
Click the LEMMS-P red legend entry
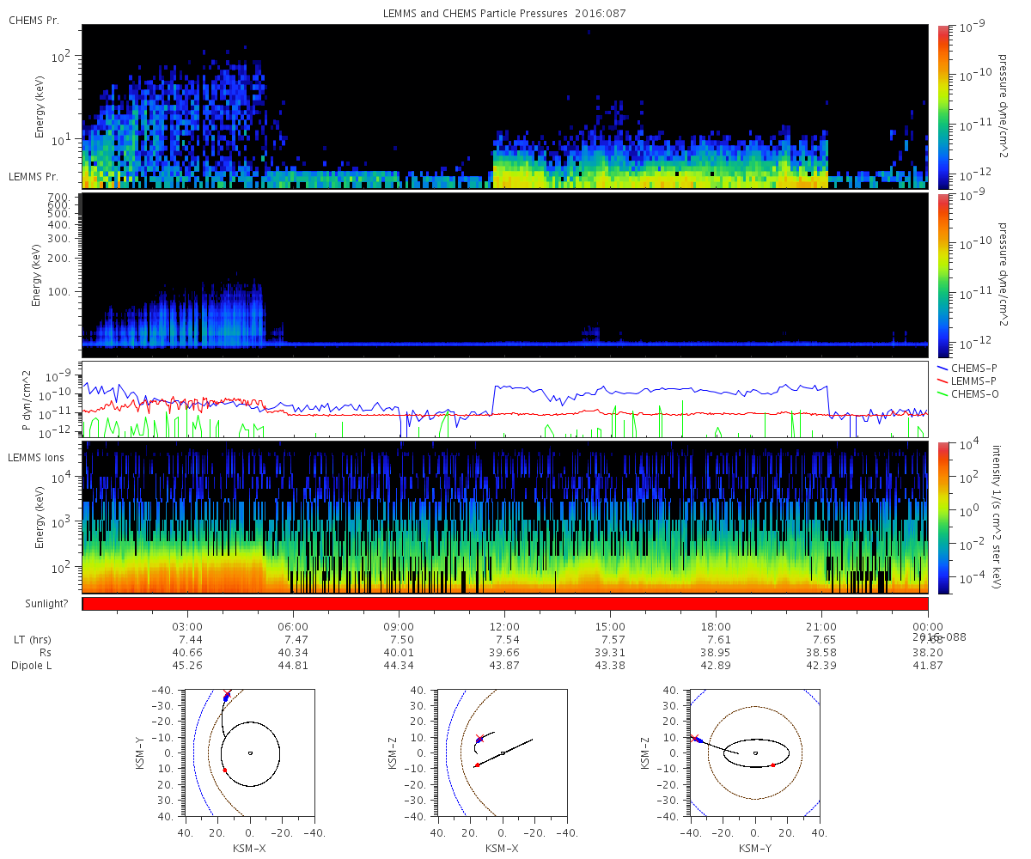coord(968,381)
